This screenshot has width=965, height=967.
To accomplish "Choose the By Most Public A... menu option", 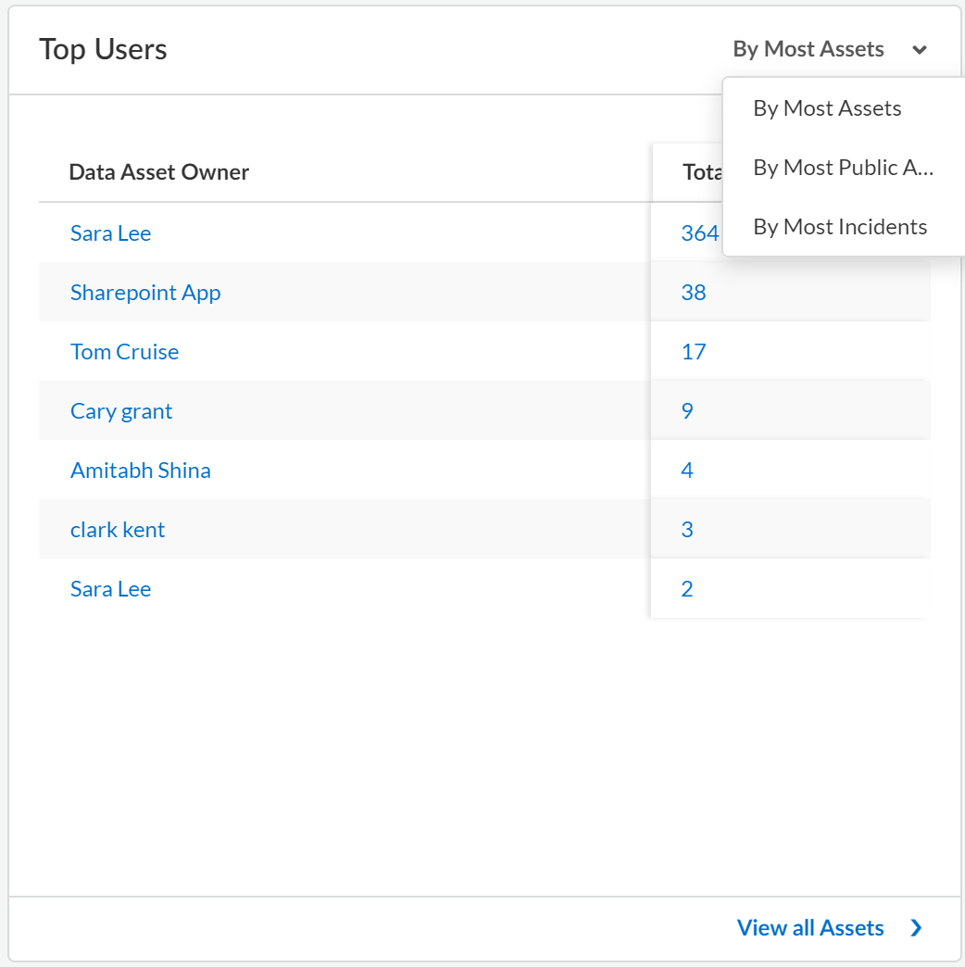I will [x=843, y=168].
